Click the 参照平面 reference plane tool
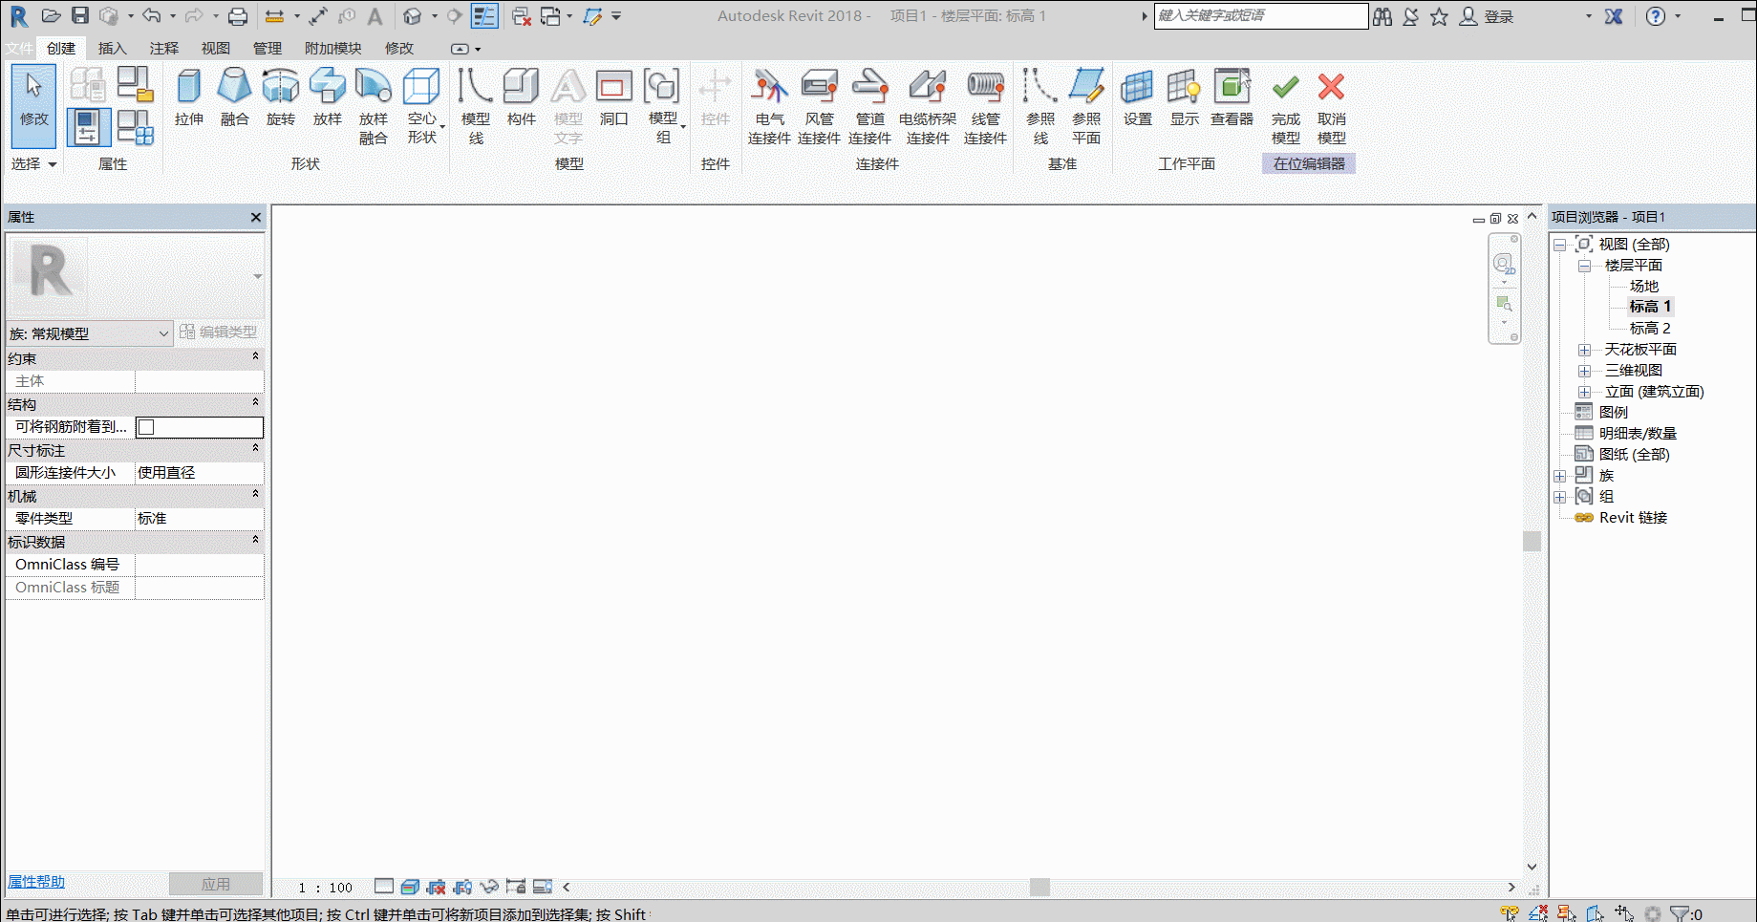Viewport: 1757px width, 922px height. point(1086,106)
